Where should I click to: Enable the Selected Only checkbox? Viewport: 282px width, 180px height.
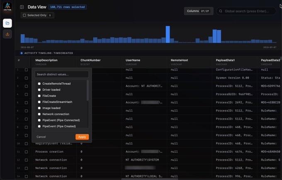click(x=24, y=15)
